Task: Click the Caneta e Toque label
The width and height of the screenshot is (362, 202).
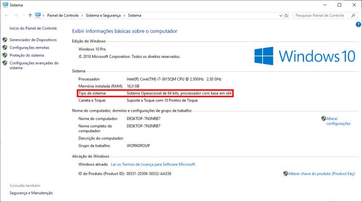Action: point(92,100)
